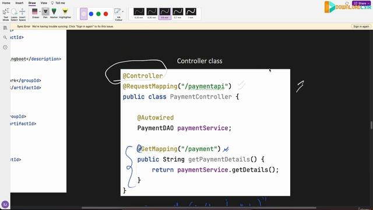Open the Home ribbon tab
Image resolution: width=373 pixels, height=210 pixels.
(x=6, y=3)
